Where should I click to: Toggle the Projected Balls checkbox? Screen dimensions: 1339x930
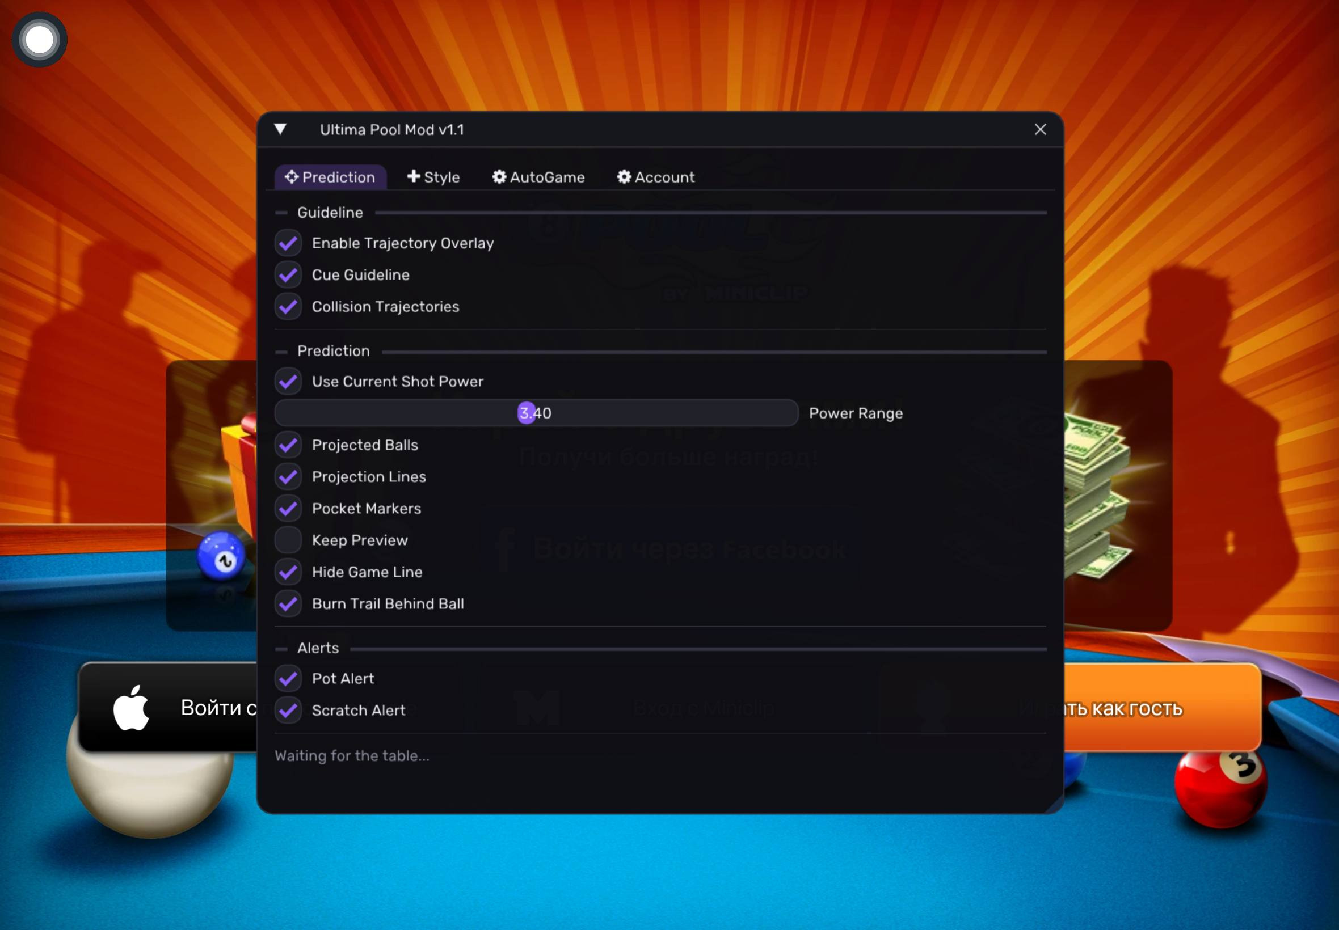coord(288,445)
